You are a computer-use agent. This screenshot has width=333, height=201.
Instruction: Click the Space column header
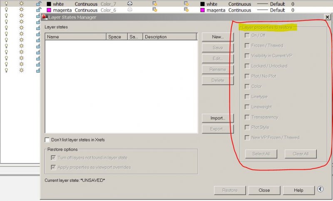coord(117,37)
